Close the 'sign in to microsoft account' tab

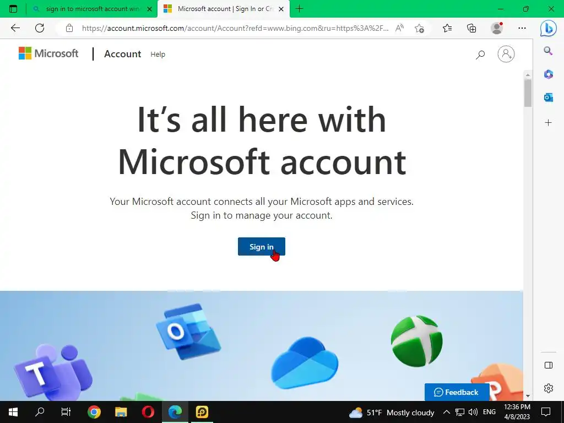[149, 9]
